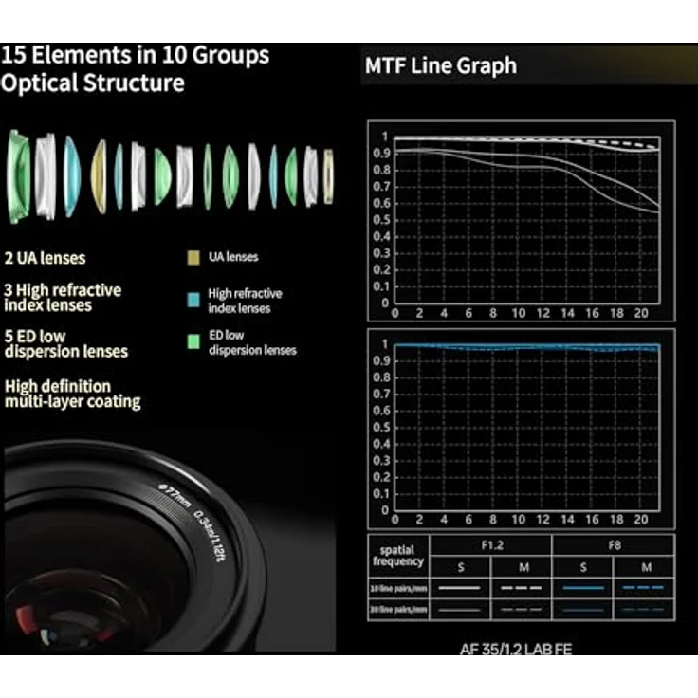
Task: Click the "0.5" y-axis label of the top graph
Action: tap(381, 220)
